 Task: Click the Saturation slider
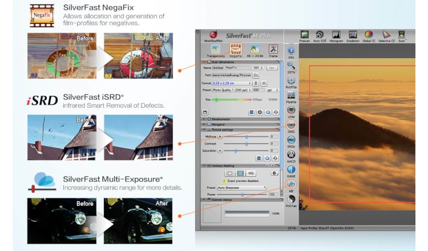pos(246,151)
